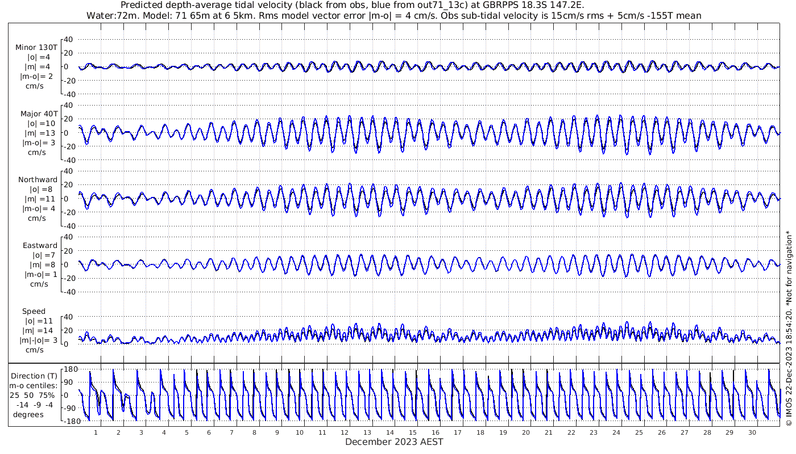Click the '40' tick on the Major panel axis
Screen dimensions: 796x454
(x=69, y=105)
